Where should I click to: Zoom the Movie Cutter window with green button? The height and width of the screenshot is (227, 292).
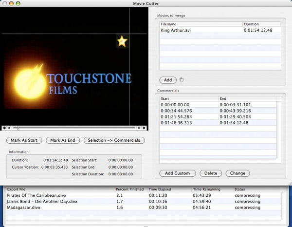point(18,3)
